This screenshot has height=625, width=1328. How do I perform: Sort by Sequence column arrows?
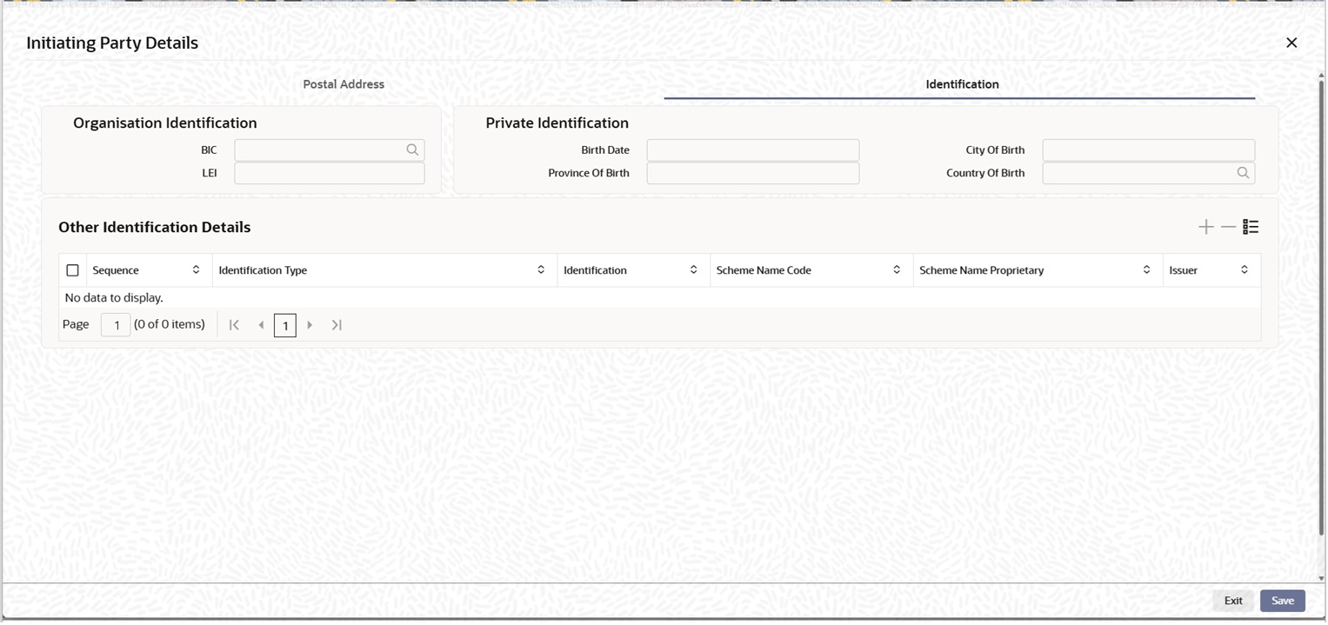click(x=196, y=270)
